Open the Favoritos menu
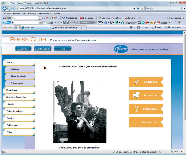The image size is (186, 155). (32, 14)
